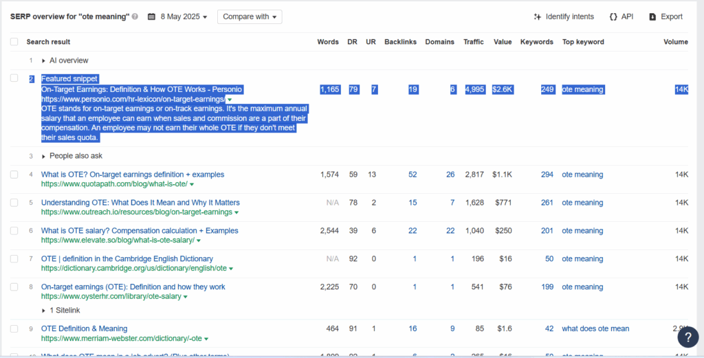Click the Traffic column header
The width and height of the screenshot is (704, 358).
point(474,42)
